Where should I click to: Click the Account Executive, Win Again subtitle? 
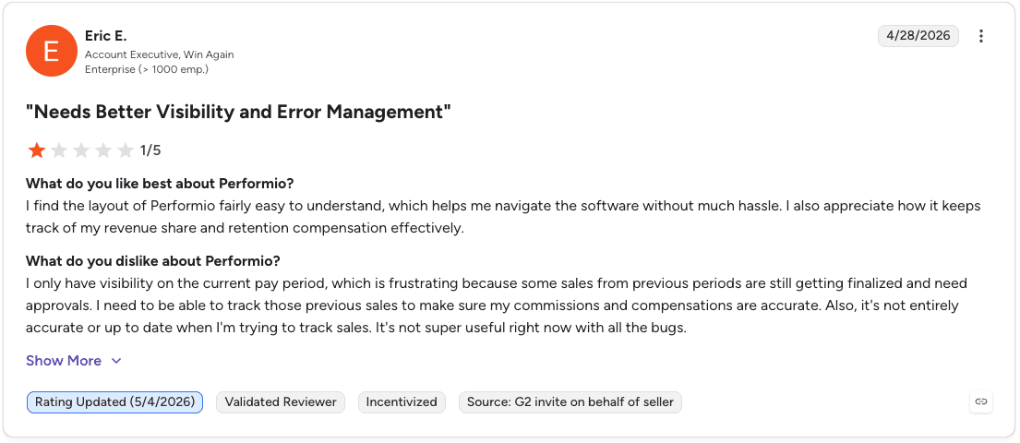point(160,54)
